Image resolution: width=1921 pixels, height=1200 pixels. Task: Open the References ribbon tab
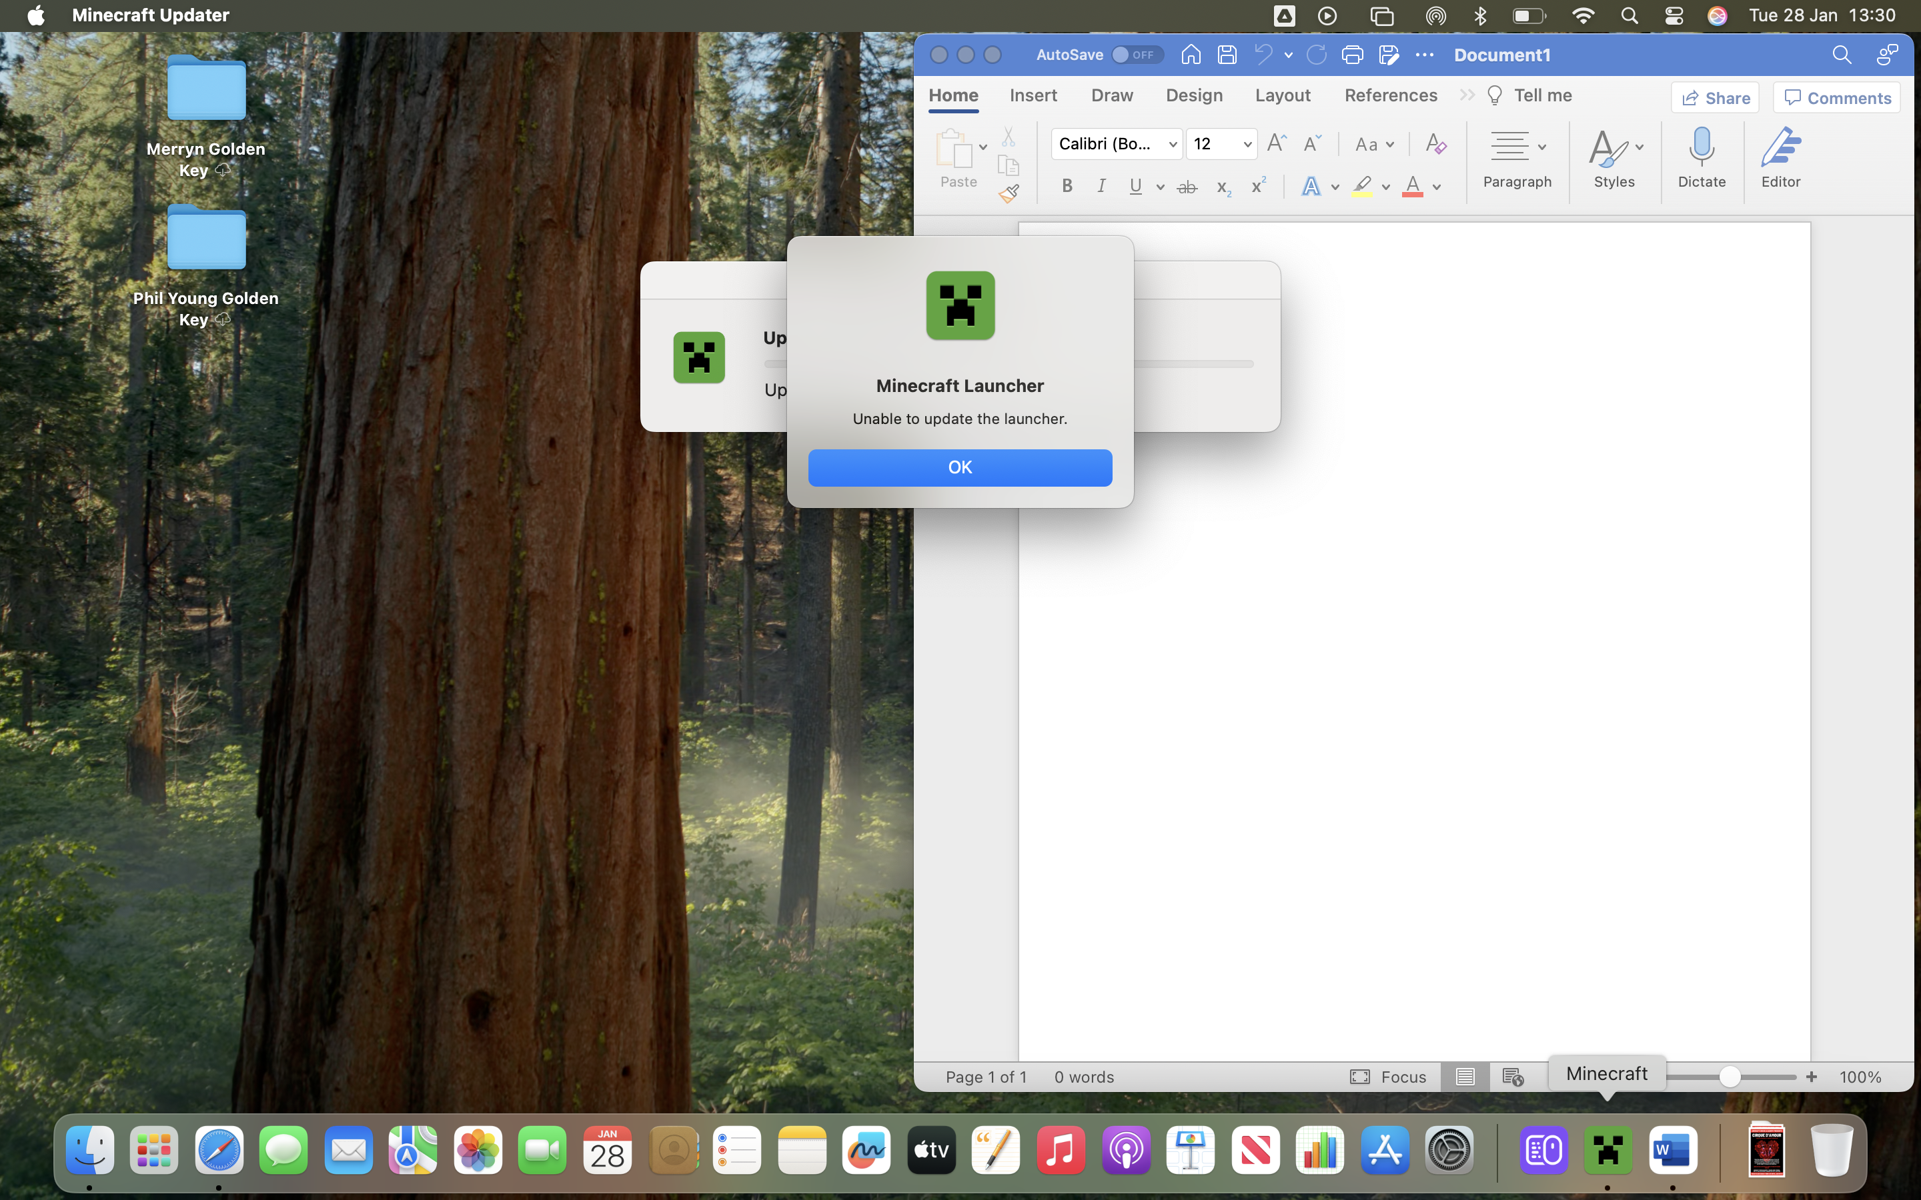pyautogui.click(x=1390, y=95)
